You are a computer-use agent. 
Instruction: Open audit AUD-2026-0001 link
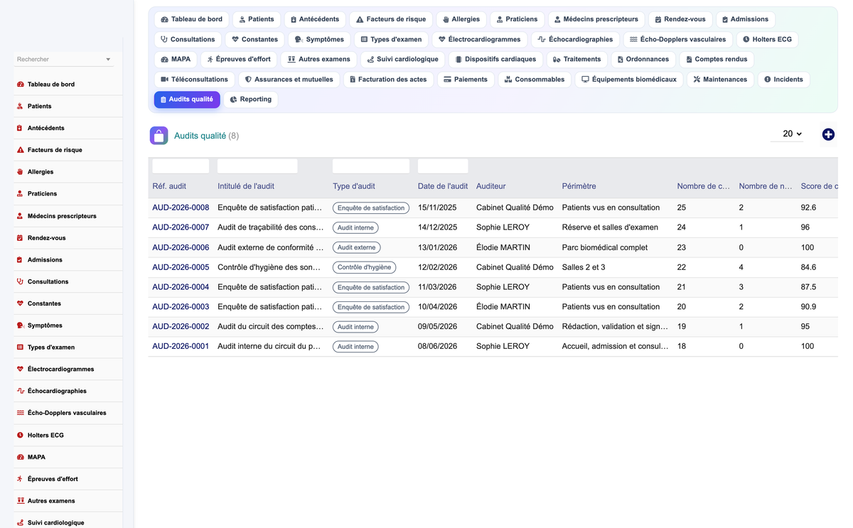[181, 347]
